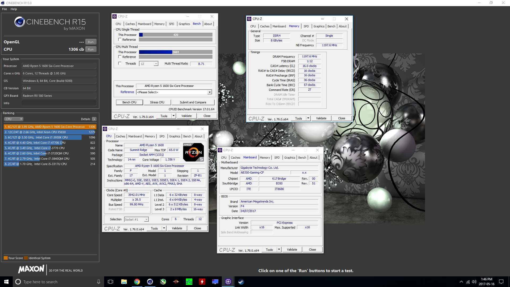Image resolution: width=510 pixels, height=287 pixels.
Task: Open Graphics tab in CPU window
Action: coord(175,136)
